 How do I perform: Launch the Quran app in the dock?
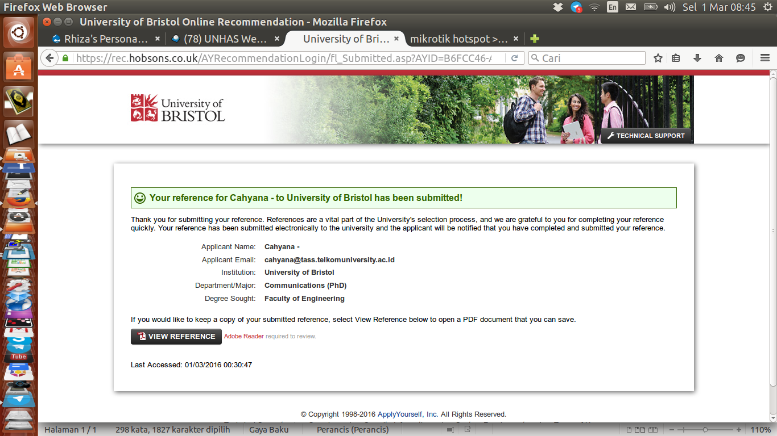click(19, 101)
